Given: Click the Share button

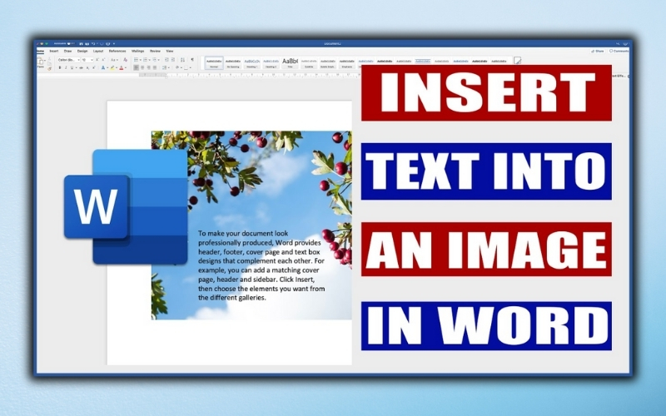Looking at the screenshot, I should click(598, 51).
